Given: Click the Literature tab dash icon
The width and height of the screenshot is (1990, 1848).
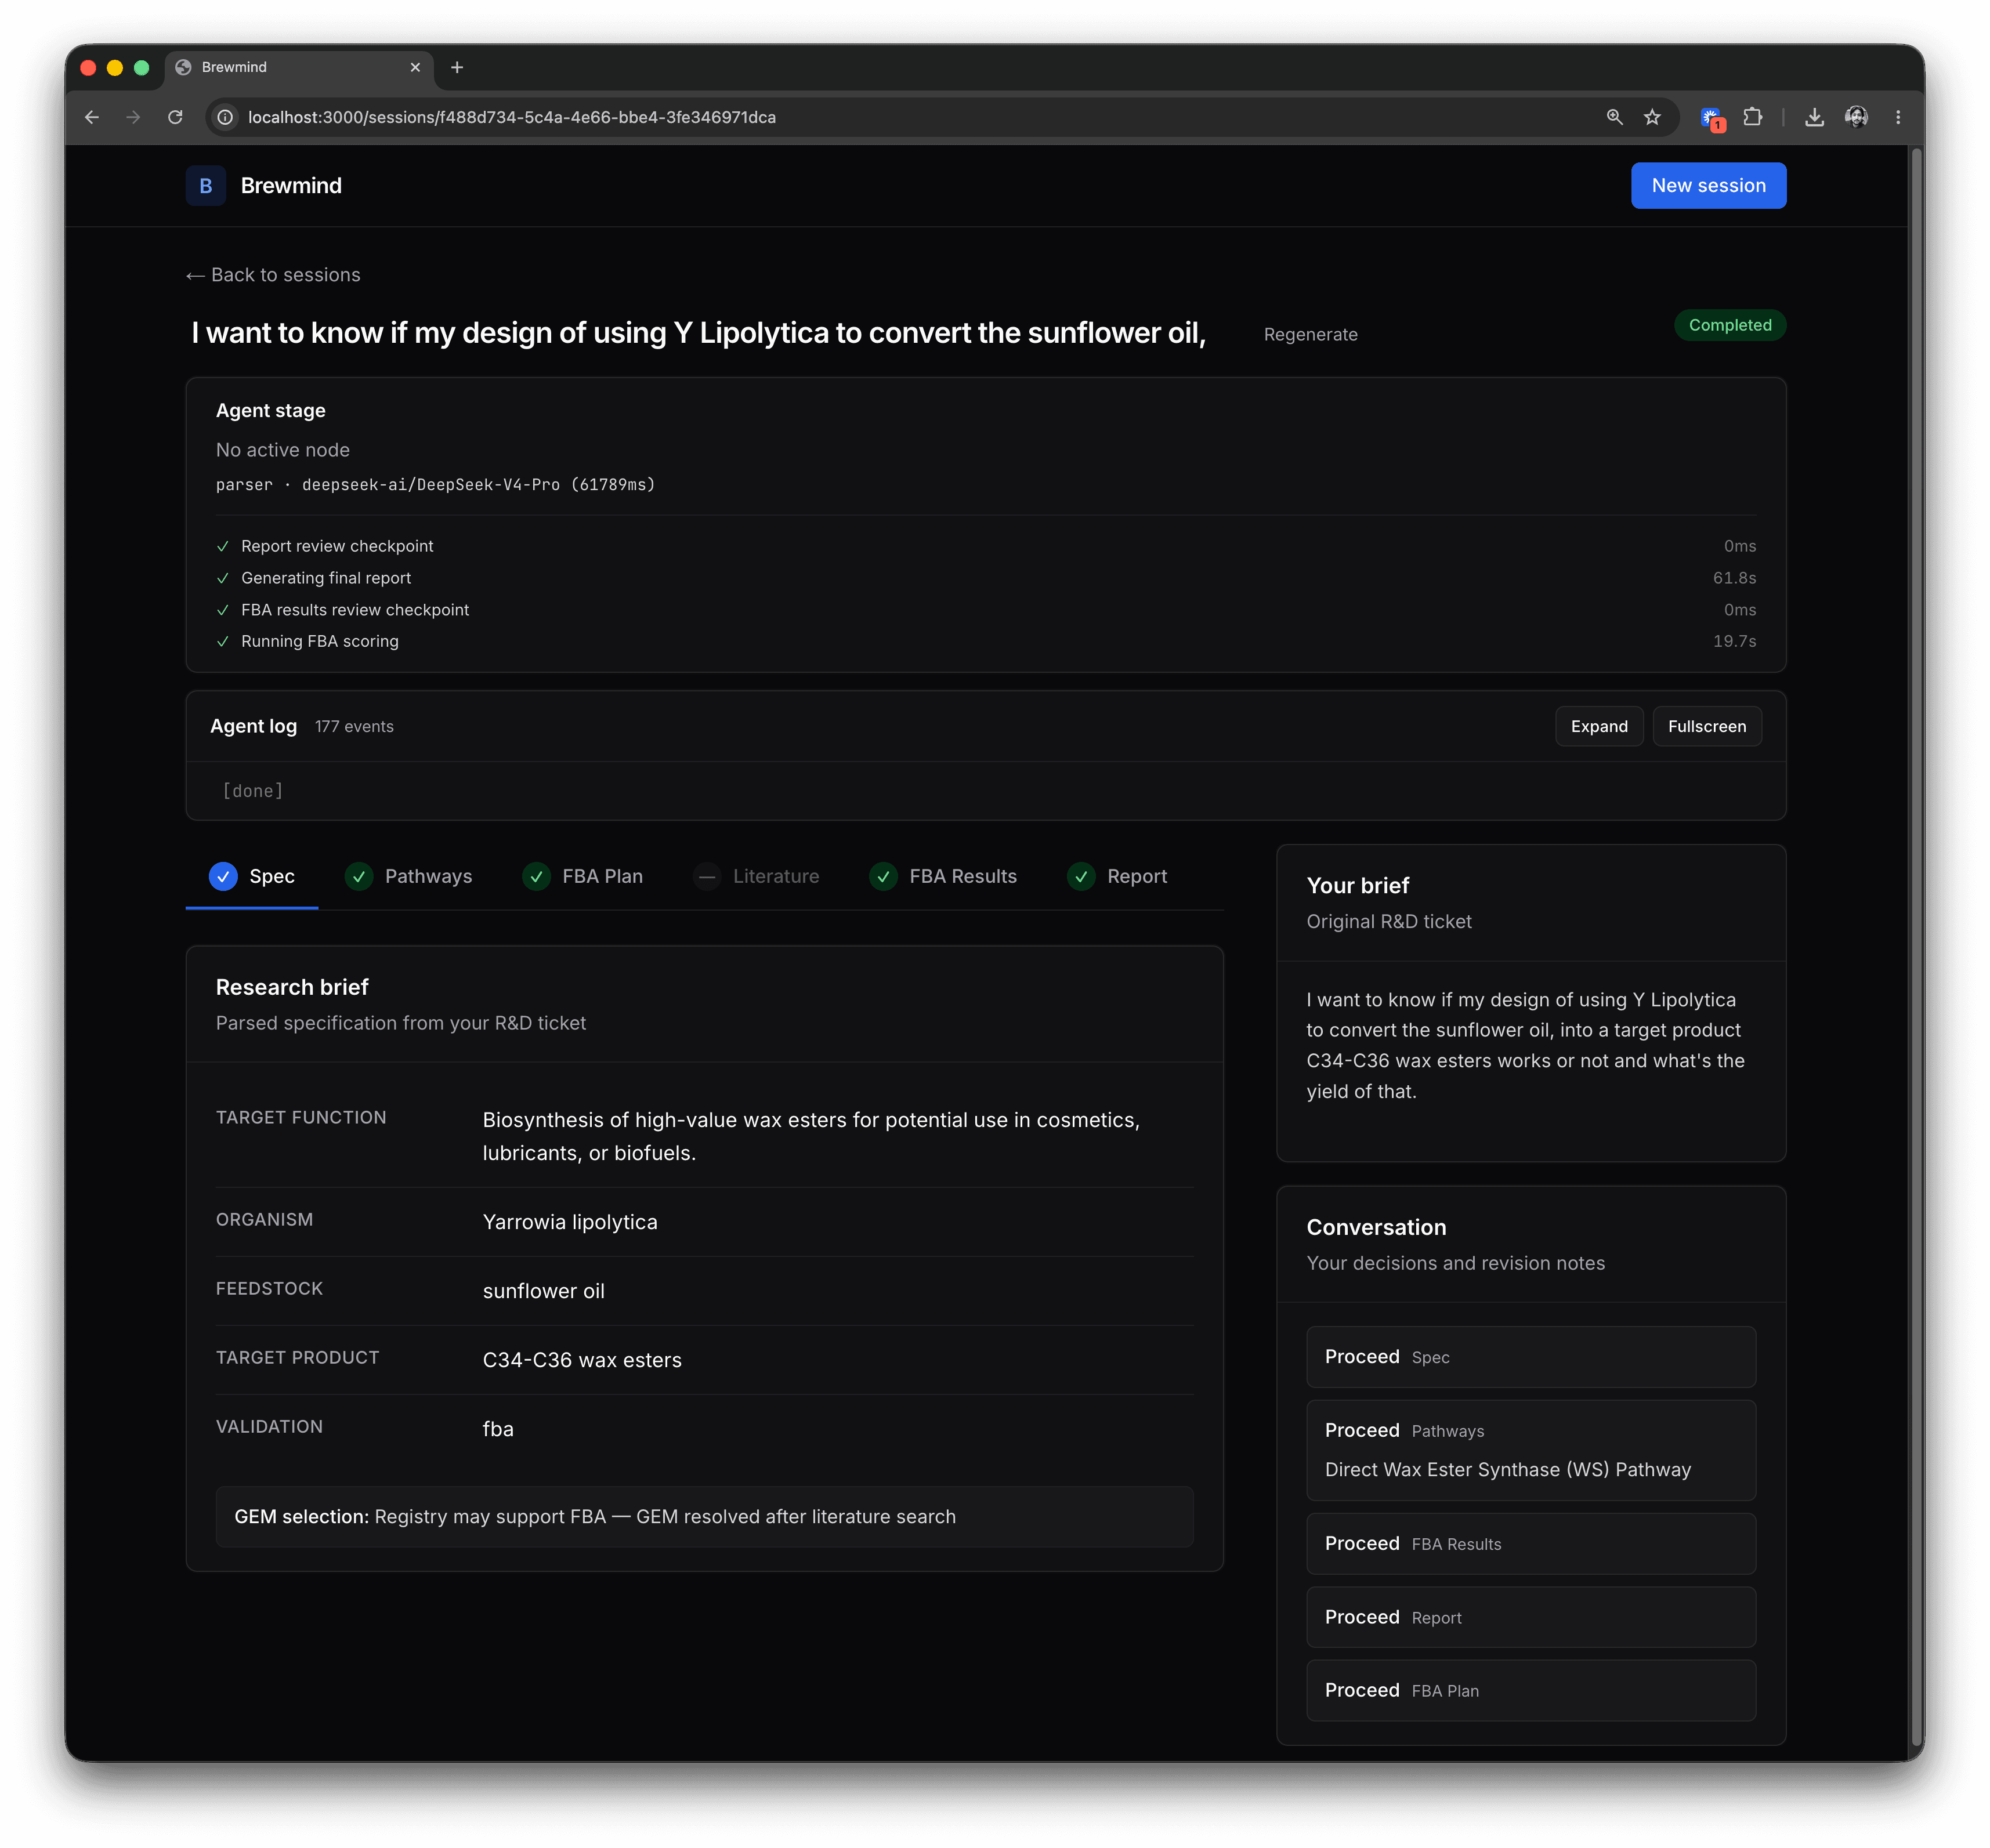Looking at the screenshot, I should (x=707, y=876).
